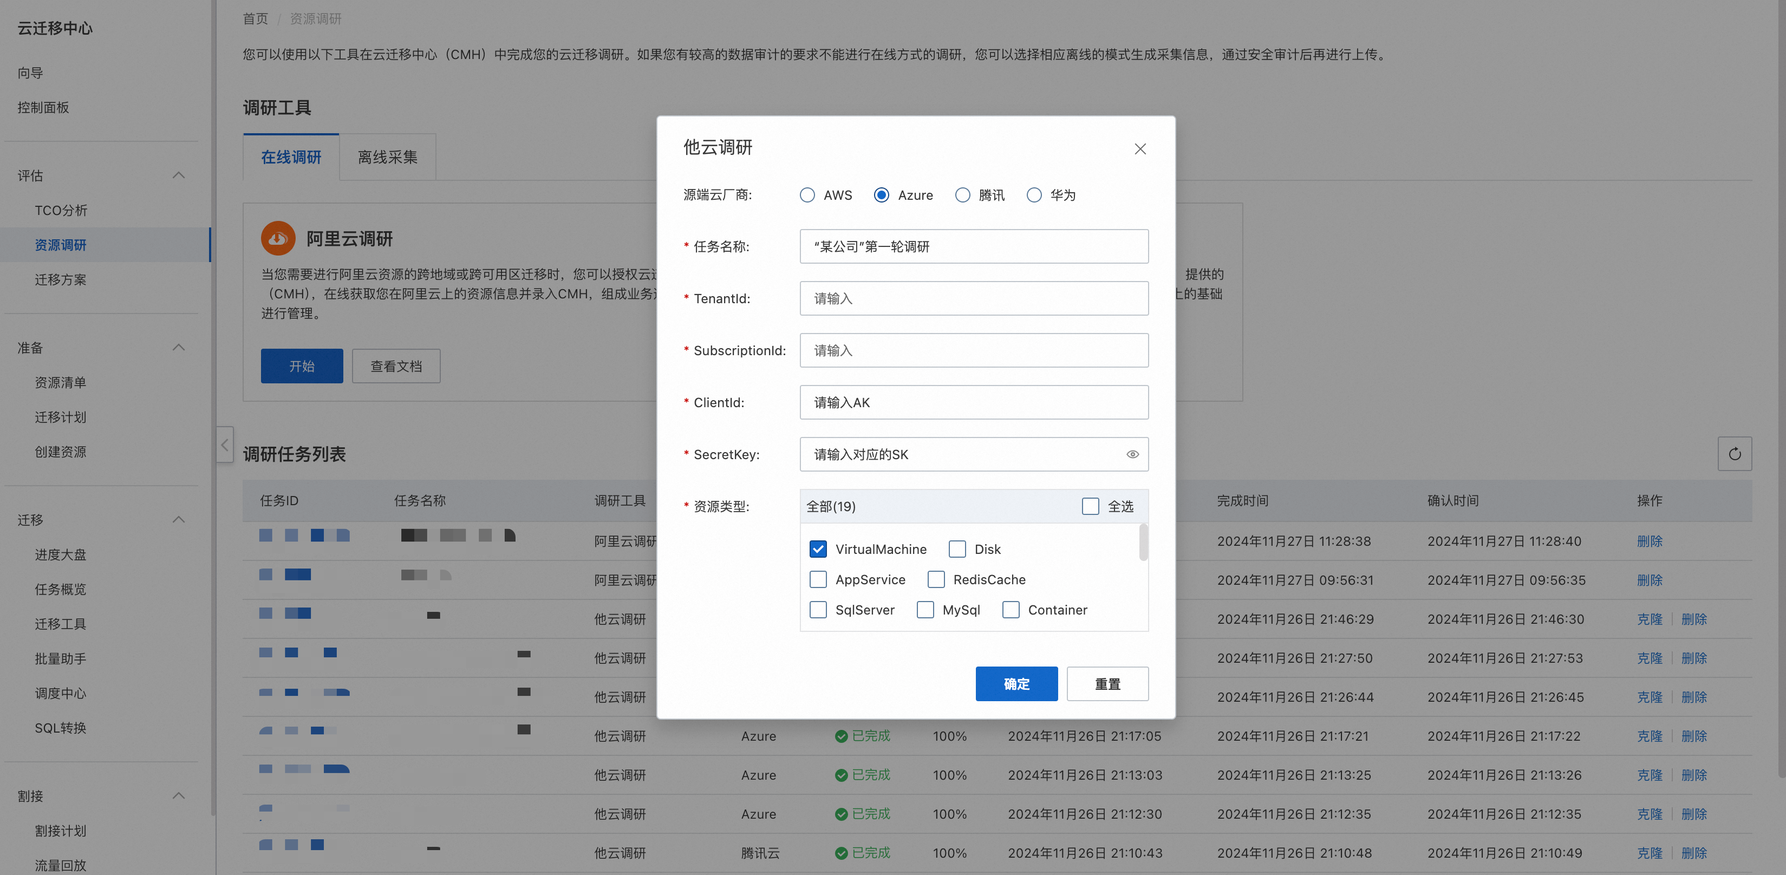This screenshot has height=875, width=1786.
Task: Check the Disk checkbox
Action: click(957, 549)
